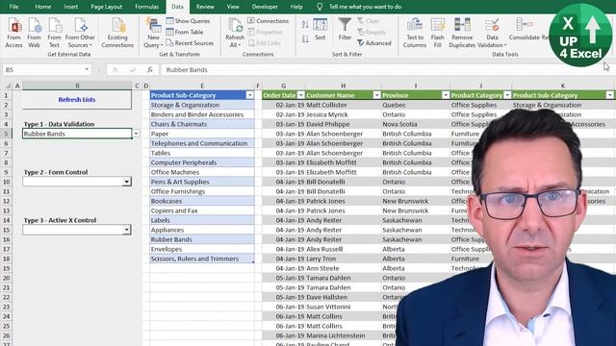
Task: Click Tell me what you want to do
Action: pyautogui.click(x=365, y=7)
